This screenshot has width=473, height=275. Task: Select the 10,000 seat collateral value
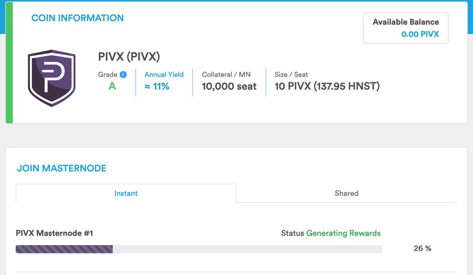pyautogui.click(x=229, y=86)
